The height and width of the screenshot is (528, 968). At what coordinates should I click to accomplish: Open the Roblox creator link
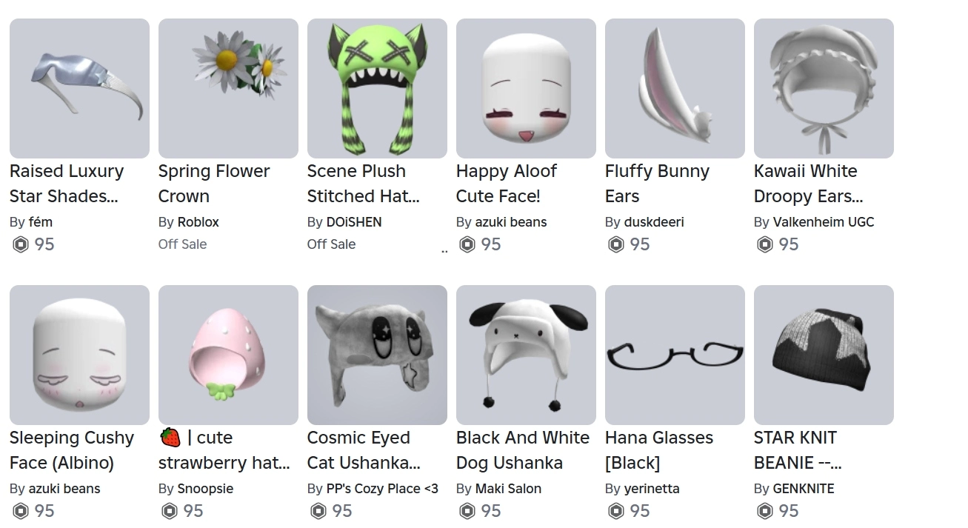198,221
